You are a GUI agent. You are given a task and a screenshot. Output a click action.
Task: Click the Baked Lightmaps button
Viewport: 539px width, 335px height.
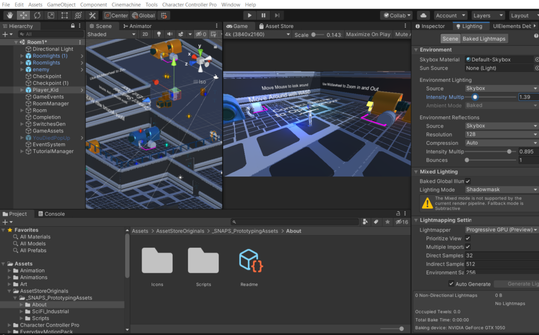[x=484, y=38]
